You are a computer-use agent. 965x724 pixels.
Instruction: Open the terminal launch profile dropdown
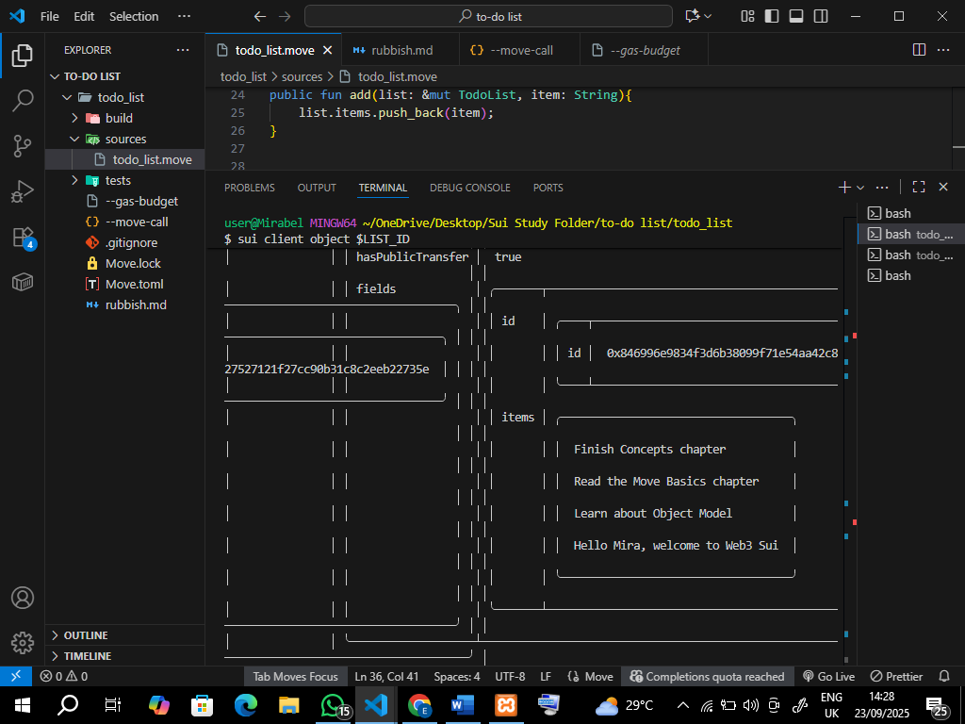(x=860, y=188)
